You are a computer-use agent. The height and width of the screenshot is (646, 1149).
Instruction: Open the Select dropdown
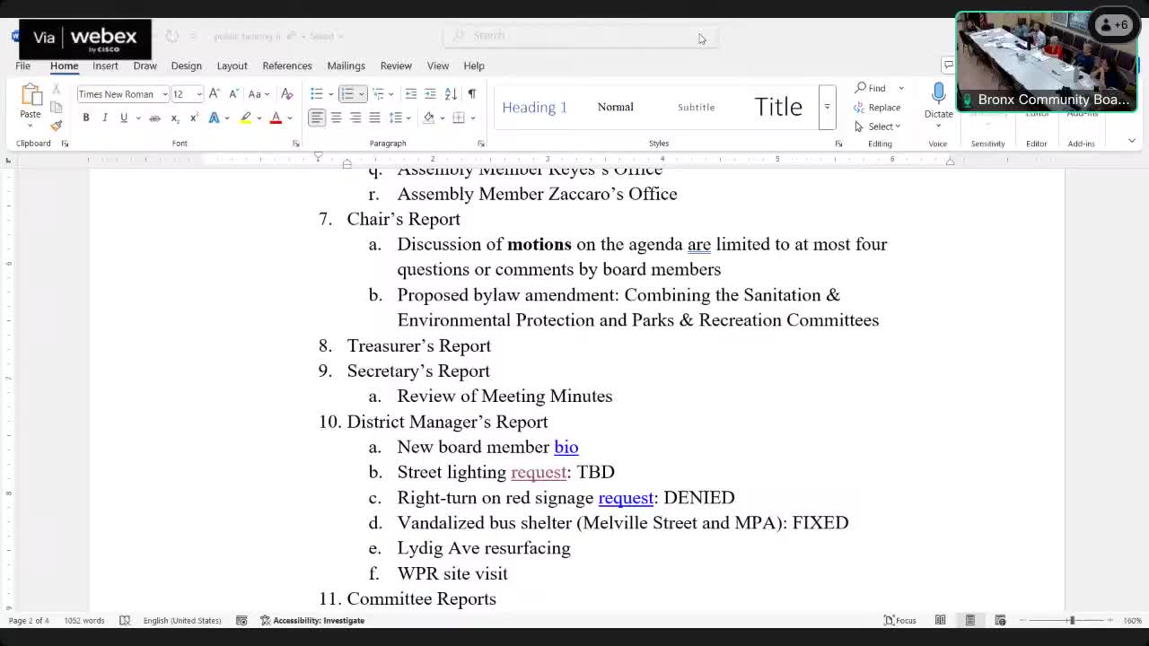tap(877, 127)
